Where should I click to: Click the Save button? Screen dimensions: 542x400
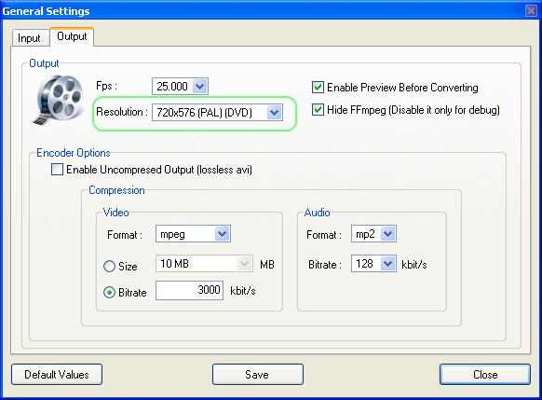pyautogui.click(x=258, y=375)
